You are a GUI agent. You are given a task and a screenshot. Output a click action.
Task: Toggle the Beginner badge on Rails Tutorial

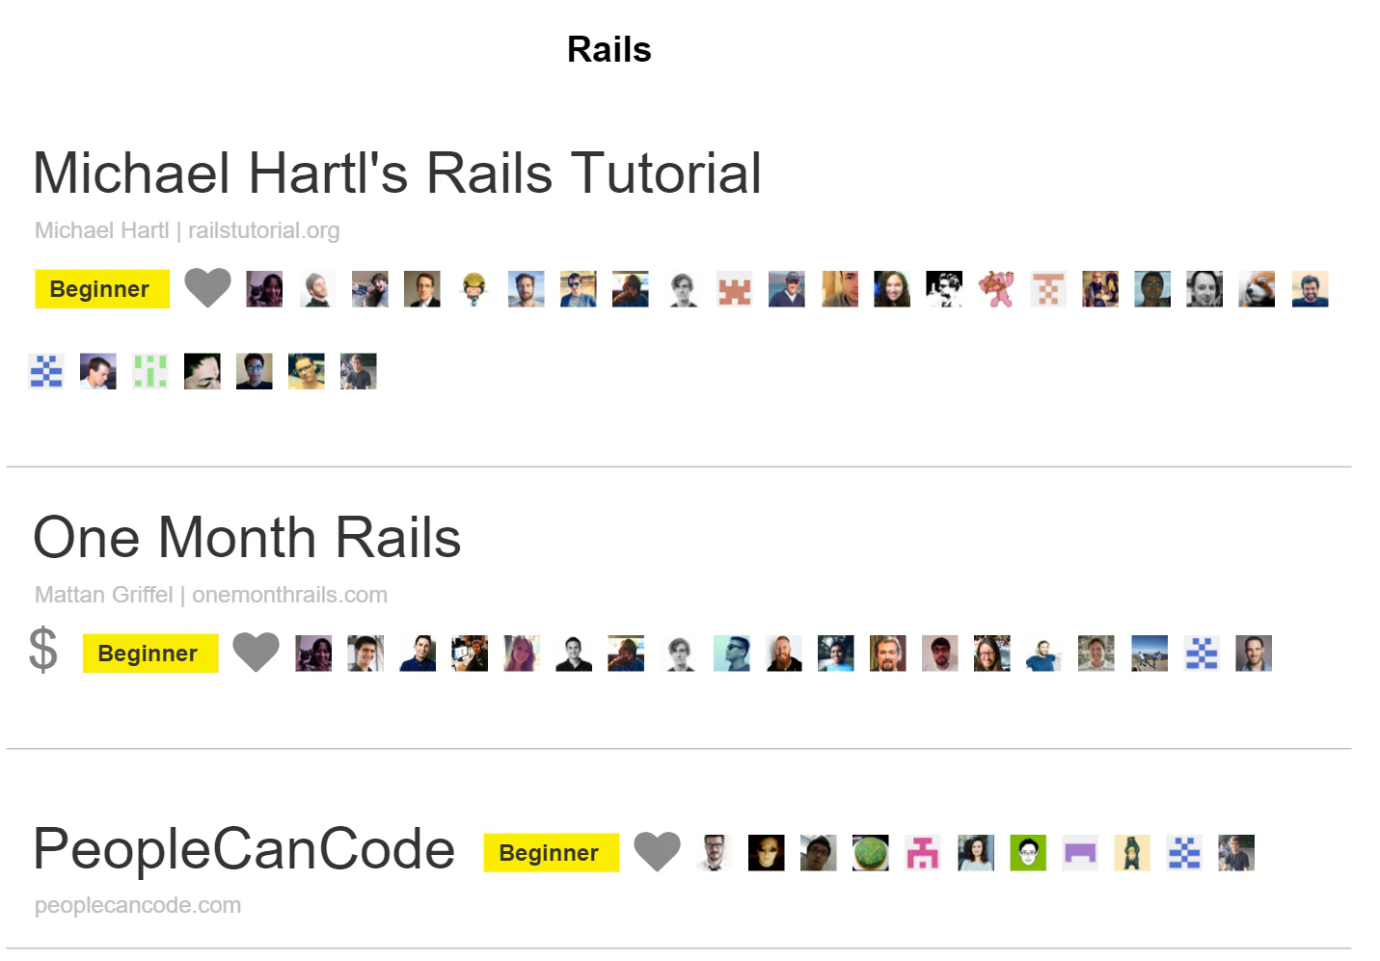pos(101,288)
